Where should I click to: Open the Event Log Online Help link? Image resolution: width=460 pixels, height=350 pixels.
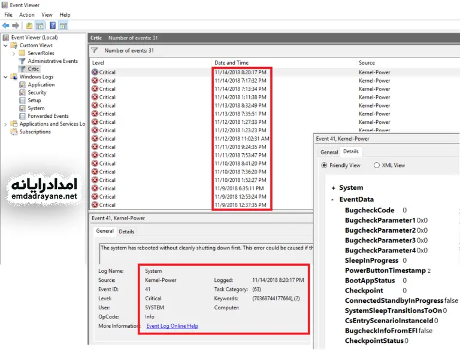[x=172, y=326]
